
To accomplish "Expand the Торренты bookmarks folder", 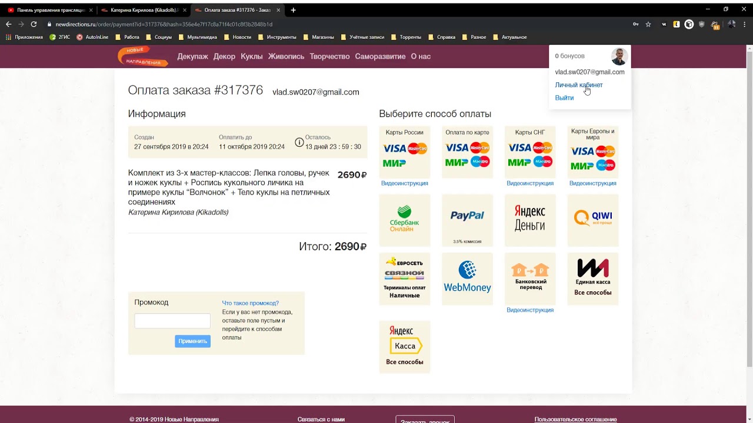I will pyautogui.click(x=406, y=37).
